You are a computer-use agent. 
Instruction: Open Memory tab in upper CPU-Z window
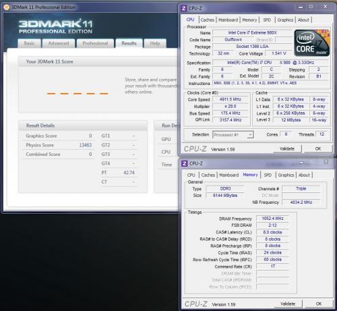[x=249, y=20]
